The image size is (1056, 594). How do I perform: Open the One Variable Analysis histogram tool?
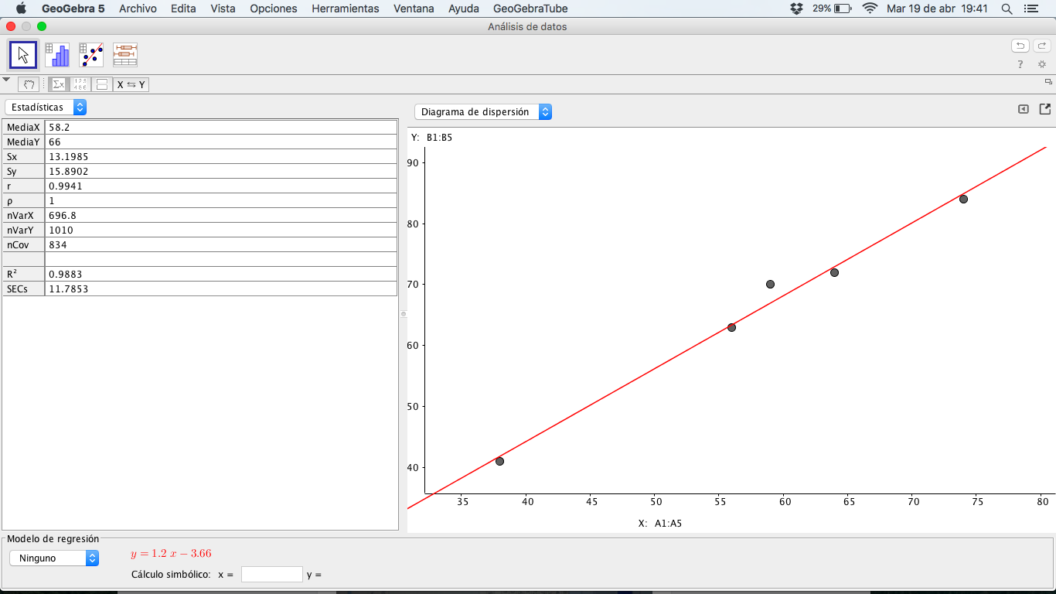pos(57,55)
